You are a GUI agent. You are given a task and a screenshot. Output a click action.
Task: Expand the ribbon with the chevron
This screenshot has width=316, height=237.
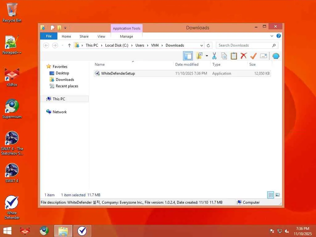click(272, 36)
